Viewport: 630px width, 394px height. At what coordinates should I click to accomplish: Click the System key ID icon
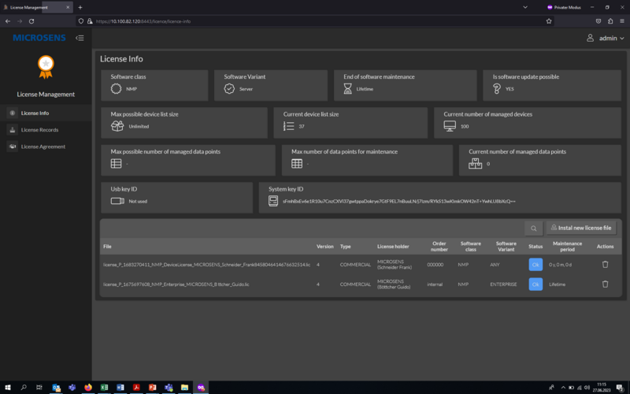coord(272,201)
